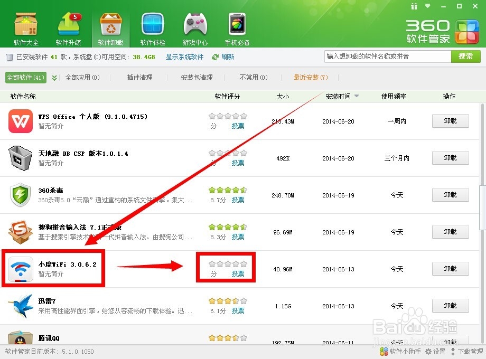
Task: Click the 迅雷7 star rating
Action: 228,301
